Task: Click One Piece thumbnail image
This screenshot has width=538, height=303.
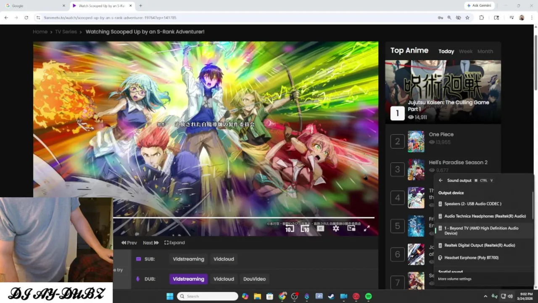Action: 416,141
